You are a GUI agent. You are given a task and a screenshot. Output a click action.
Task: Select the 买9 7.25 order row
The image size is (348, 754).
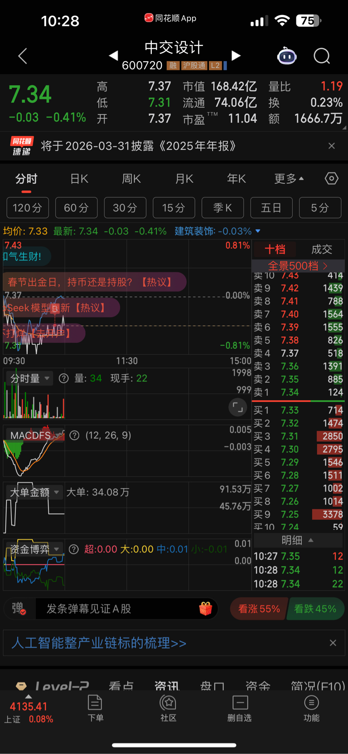[298, 514]
